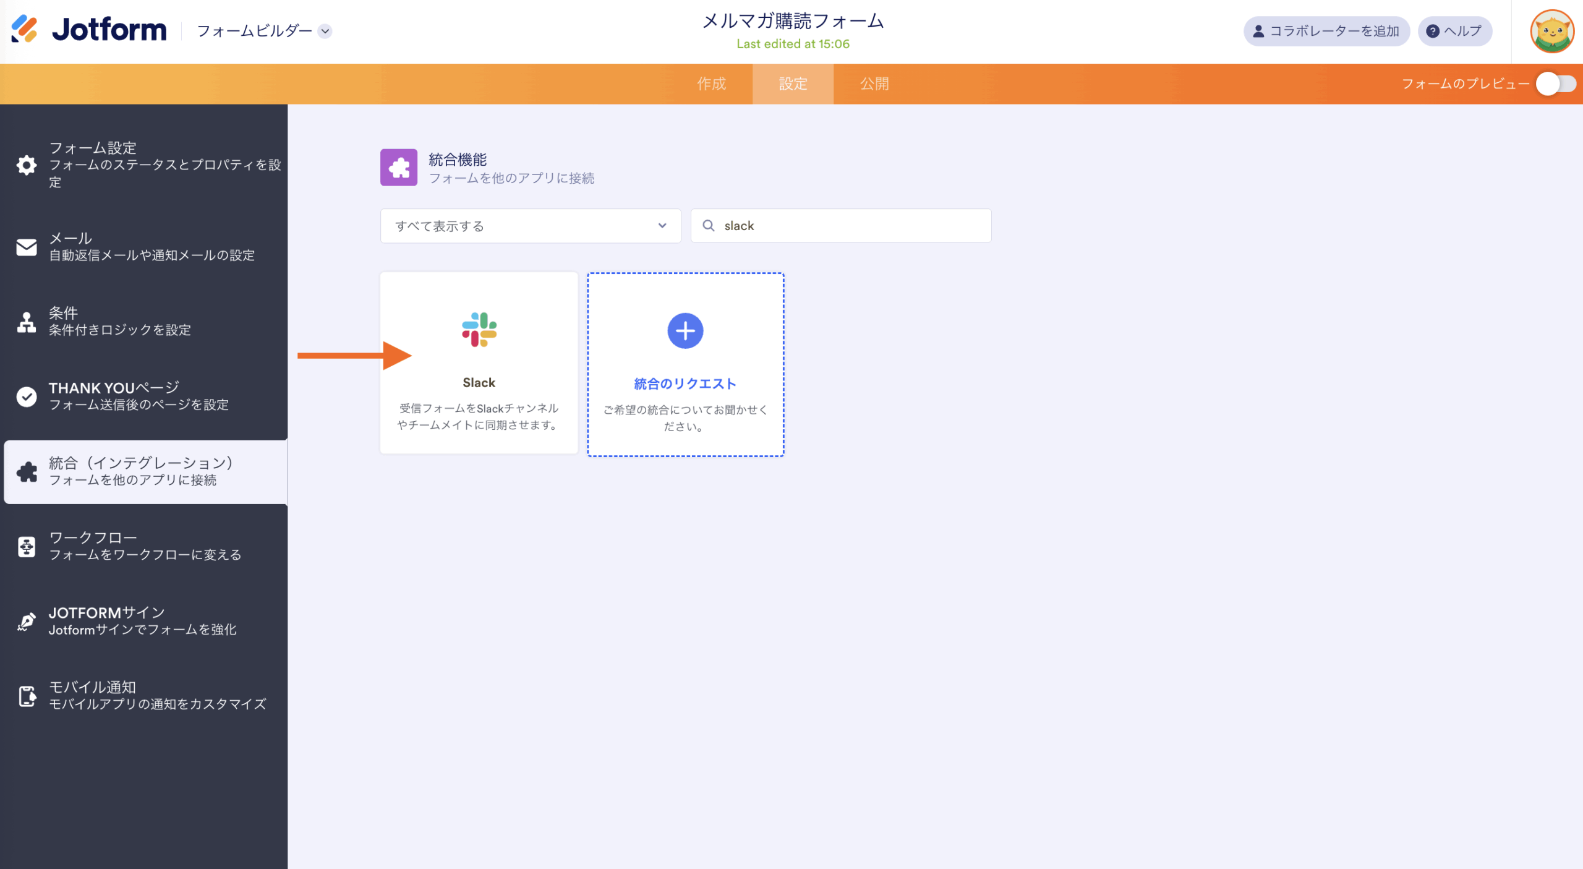Click the purple 統合機能 puzzle icon
The image size is (1583, 869).
tap(399, 167)
